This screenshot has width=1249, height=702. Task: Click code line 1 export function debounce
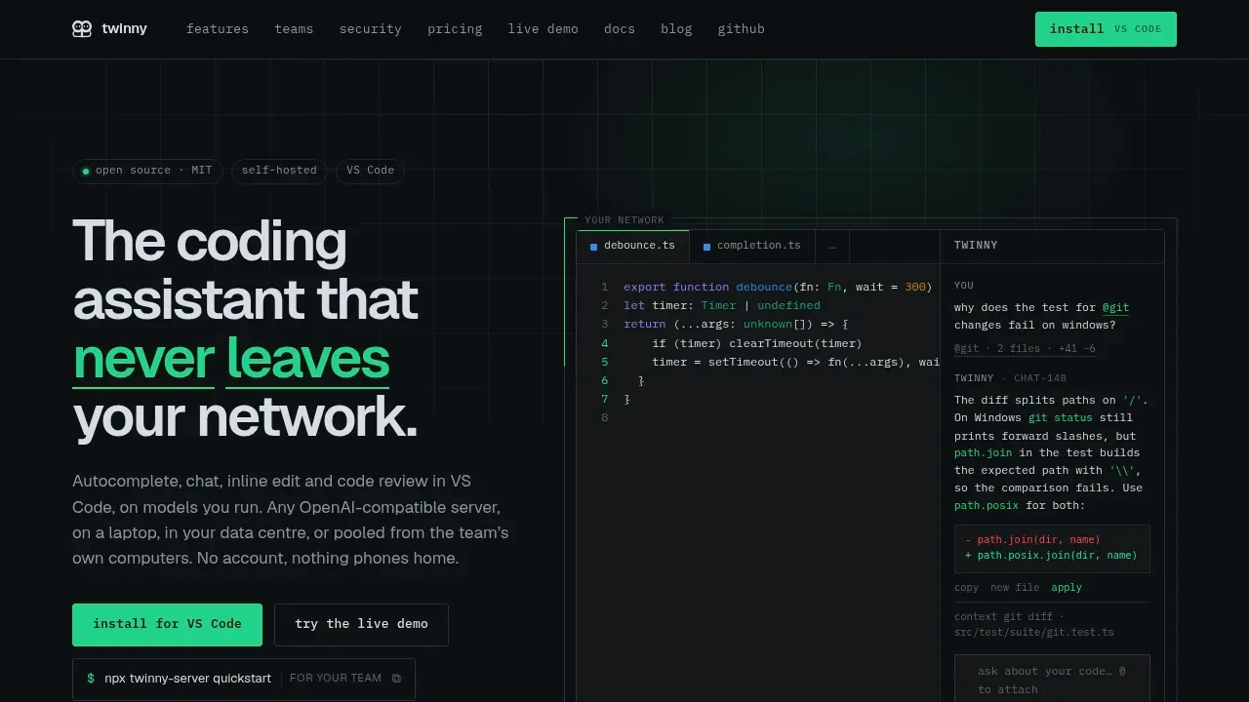point(778,288)
